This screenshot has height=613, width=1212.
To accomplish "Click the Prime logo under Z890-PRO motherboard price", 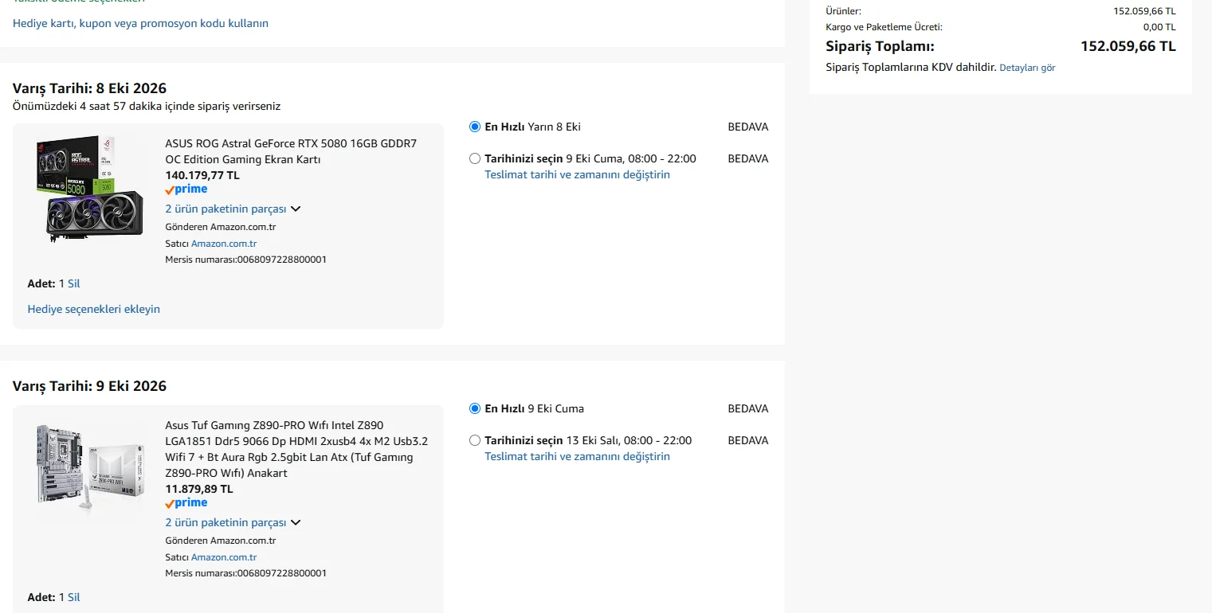I will [x=186, y=503].
